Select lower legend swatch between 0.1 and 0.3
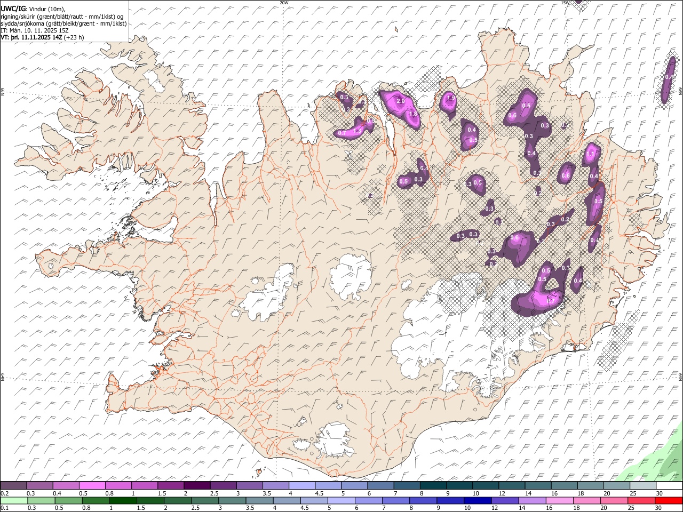The width and height of the screenshot is (683, 512). pyautogui.click(x=13, y=500)
